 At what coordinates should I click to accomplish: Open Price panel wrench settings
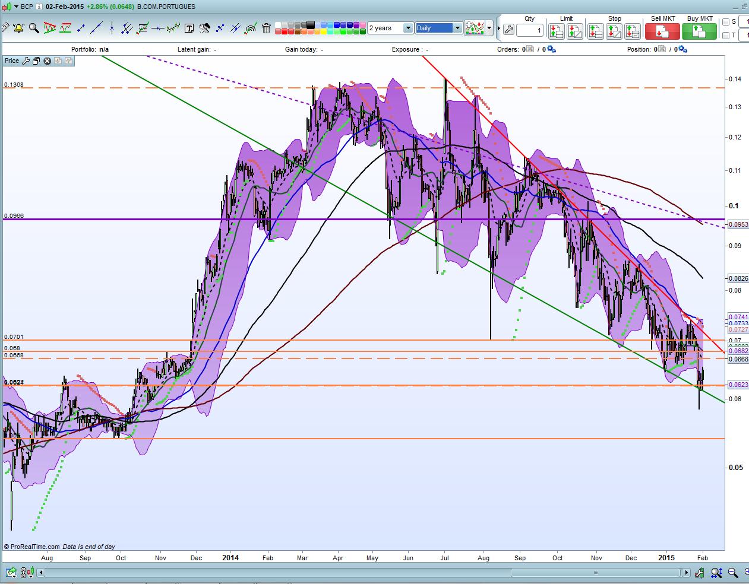point(26,61)
